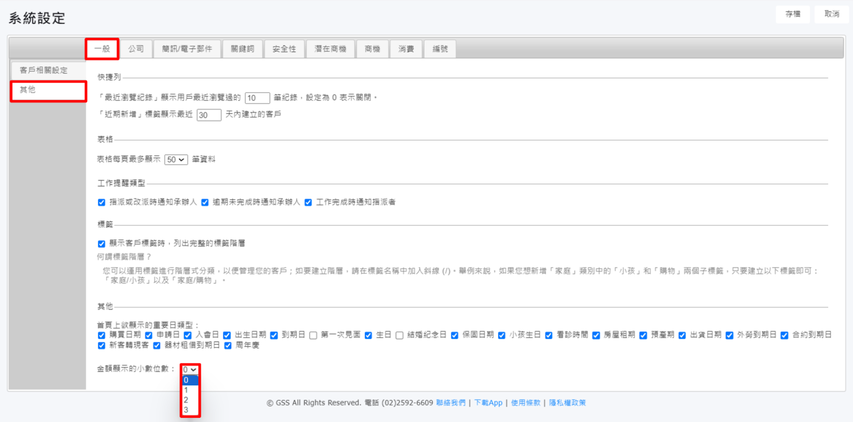853x422 pixels.
Task: Click the 取消 cancel button
Action: tap(831, 14)
